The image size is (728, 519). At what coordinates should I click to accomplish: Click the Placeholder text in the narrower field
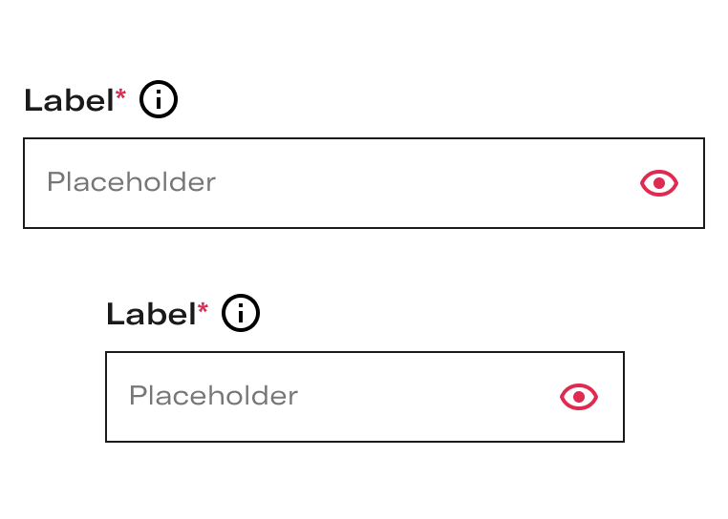(x=214, y=395)
